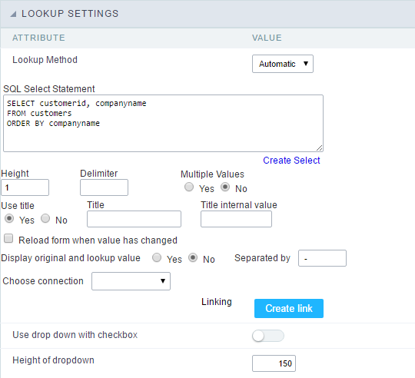Click the SQL Select Statement label

tap(49, 89)
